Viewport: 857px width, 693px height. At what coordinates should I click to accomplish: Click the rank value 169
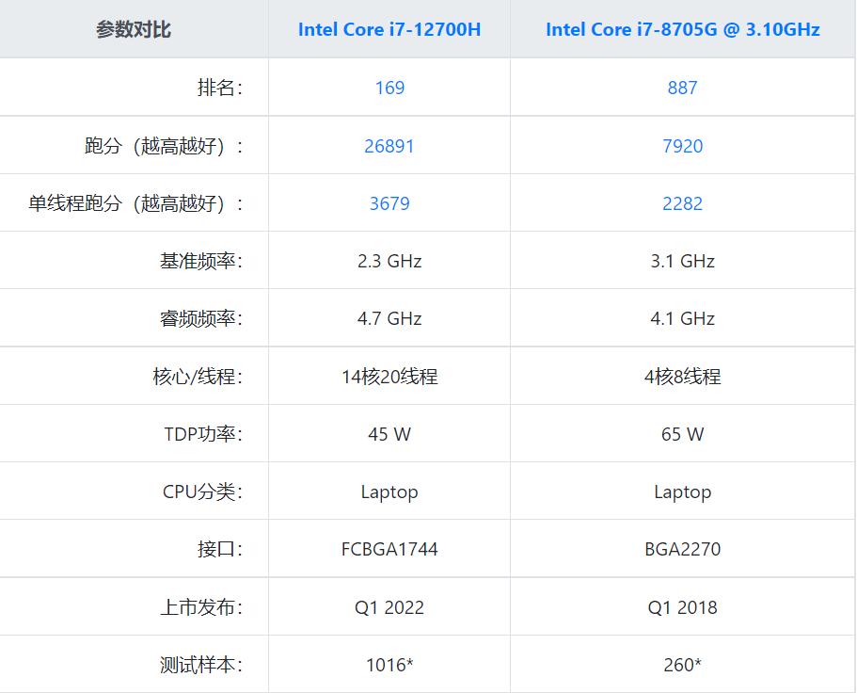390,88
